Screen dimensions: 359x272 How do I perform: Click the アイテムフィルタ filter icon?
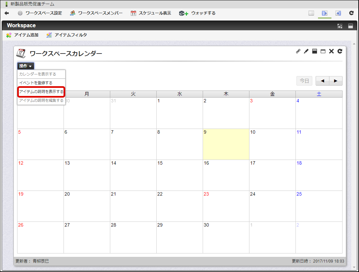[49, 35]
